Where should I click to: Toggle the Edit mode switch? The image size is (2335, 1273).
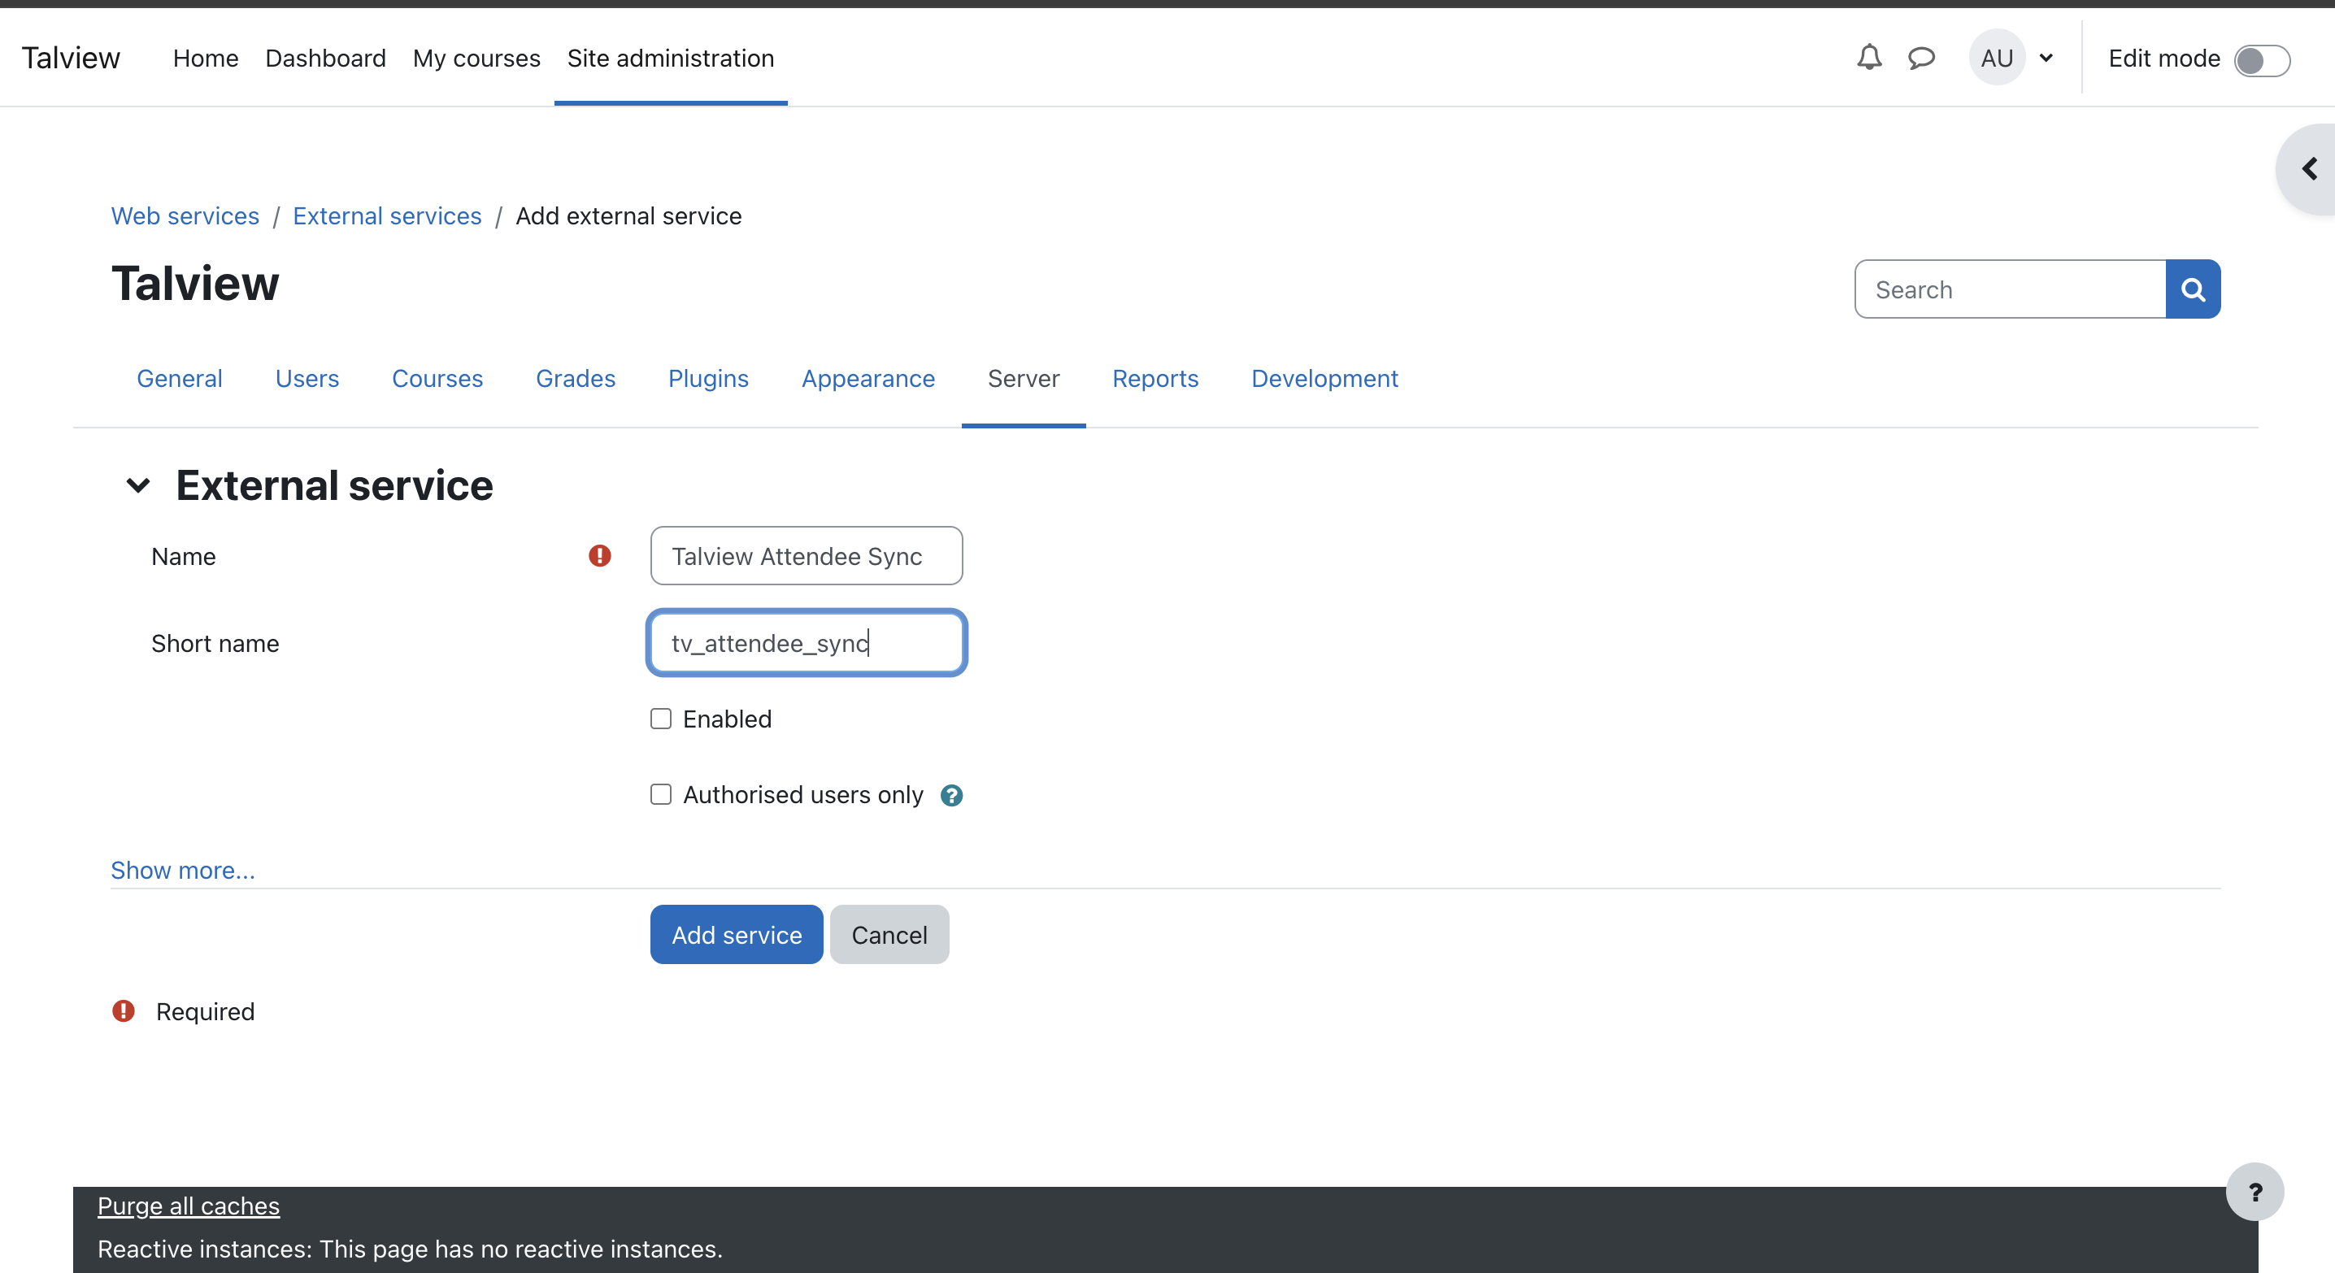[2262, 60]
